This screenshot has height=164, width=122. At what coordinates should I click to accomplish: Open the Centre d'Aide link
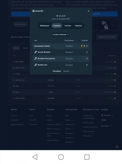[x=54, y=140]
